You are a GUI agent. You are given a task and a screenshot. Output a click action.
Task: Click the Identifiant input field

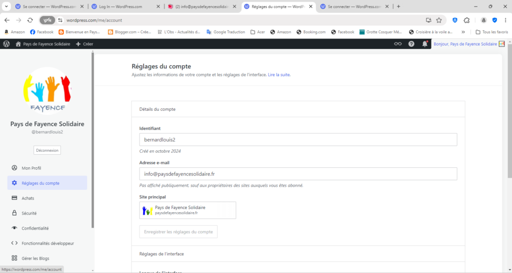[x=298, y=140]
